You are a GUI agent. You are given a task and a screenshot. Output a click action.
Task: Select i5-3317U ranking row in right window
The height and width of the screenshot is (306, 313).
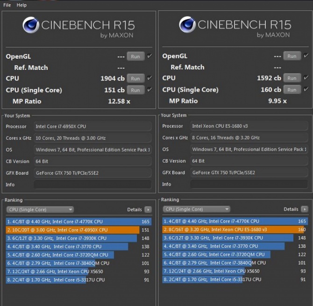click(235, 279)
